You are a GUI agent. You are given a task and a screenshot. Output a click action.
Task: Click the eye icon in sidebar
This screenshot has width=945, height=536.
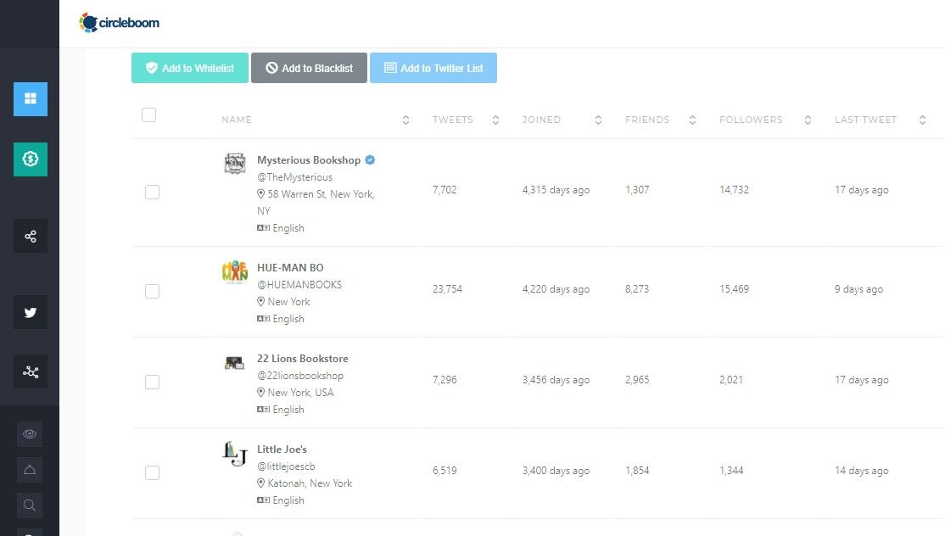30,433
